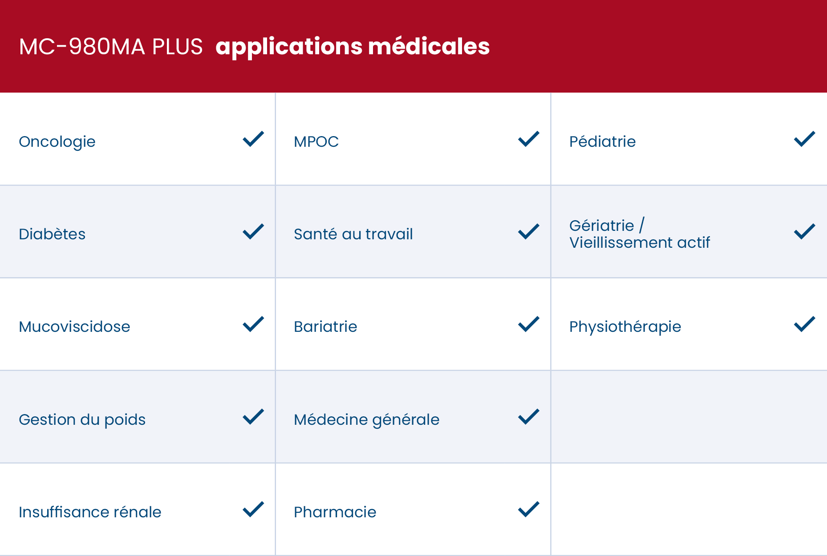Select the Gestion du poids checkmark
The height and width of the screenshot is (556, 827).
click(253, 417)
